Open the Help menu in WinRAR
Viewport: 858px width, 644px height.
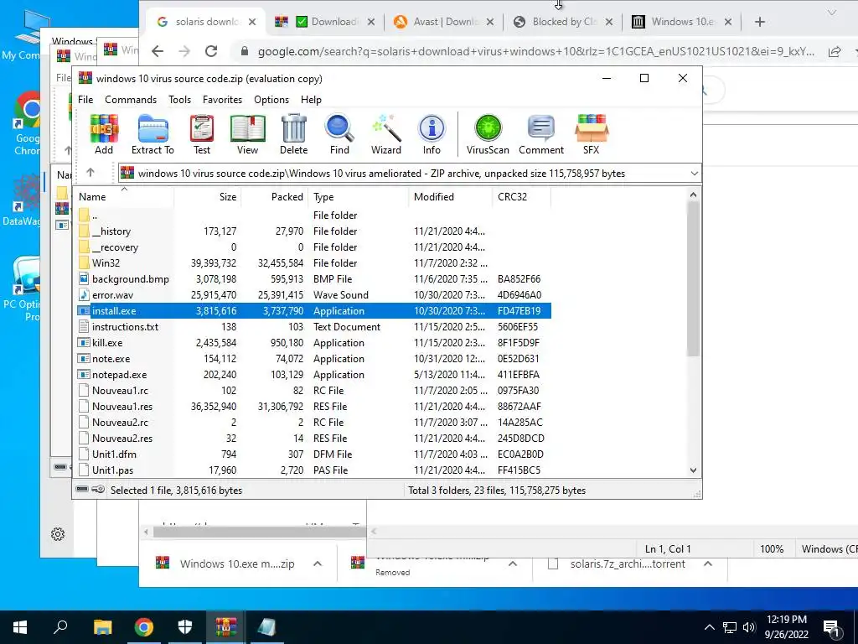point(311,100)
